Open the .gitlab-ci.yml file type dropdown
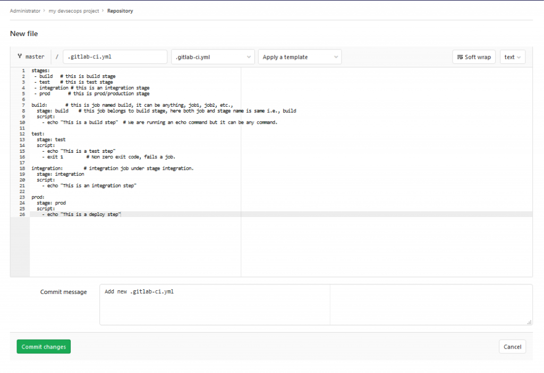The height and width of the screenshot is (373, 544). tap(213, 57)
